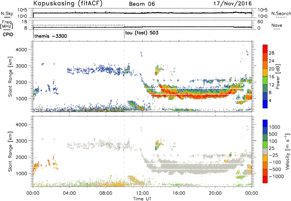This screenshot has width=291, height=201.
Task: Click the 'Beam 06' label
Action: pos(142,4)
